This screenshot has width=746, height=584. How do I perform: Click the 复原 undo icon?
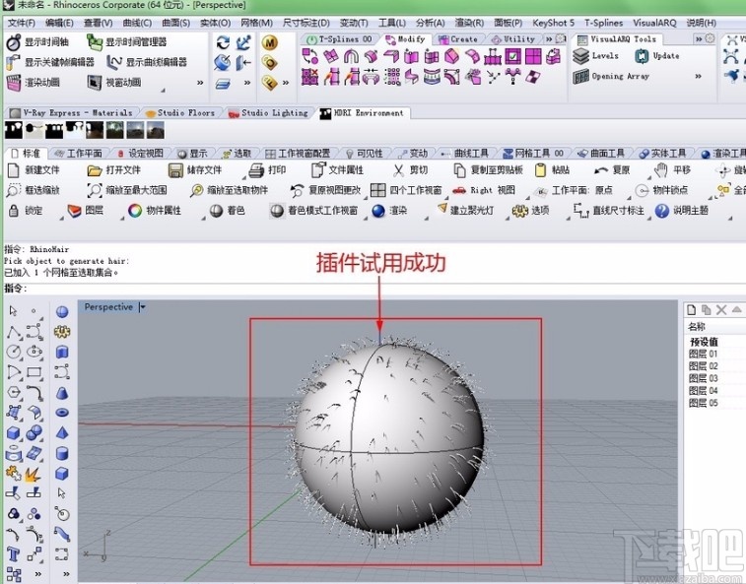(x=601, y=170)
